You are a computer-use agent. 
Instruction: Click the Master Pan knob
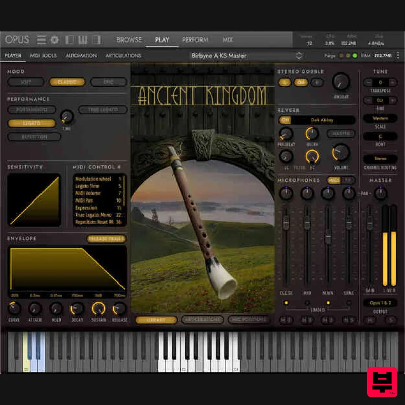coord(381,194)
